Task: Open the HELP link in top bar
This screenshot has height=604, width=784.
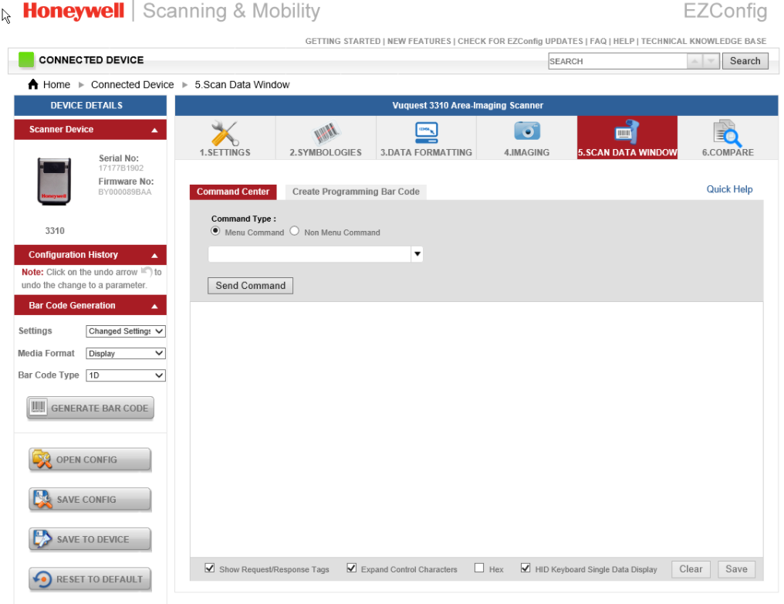Action: click(x=623, y=41)
